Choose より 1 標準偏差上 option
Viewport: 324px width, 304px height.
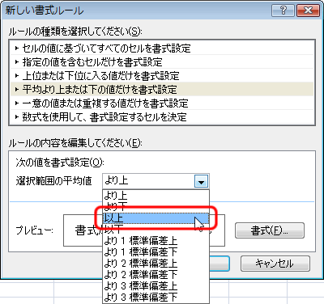pos(156,241)
